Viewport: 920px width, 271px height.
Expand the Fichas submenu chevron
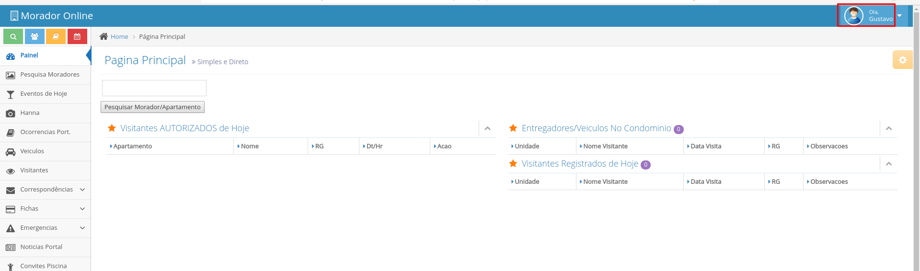(82, 209)
